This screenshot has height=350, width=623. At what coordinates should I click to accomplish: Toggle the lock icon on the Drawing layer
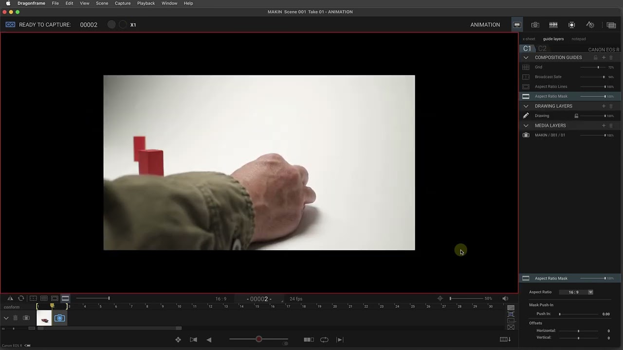point(576,116)
